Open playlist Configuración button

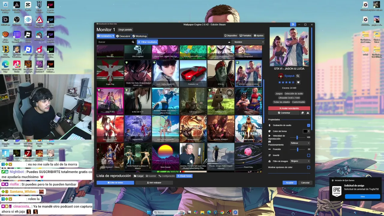point(167,176)
